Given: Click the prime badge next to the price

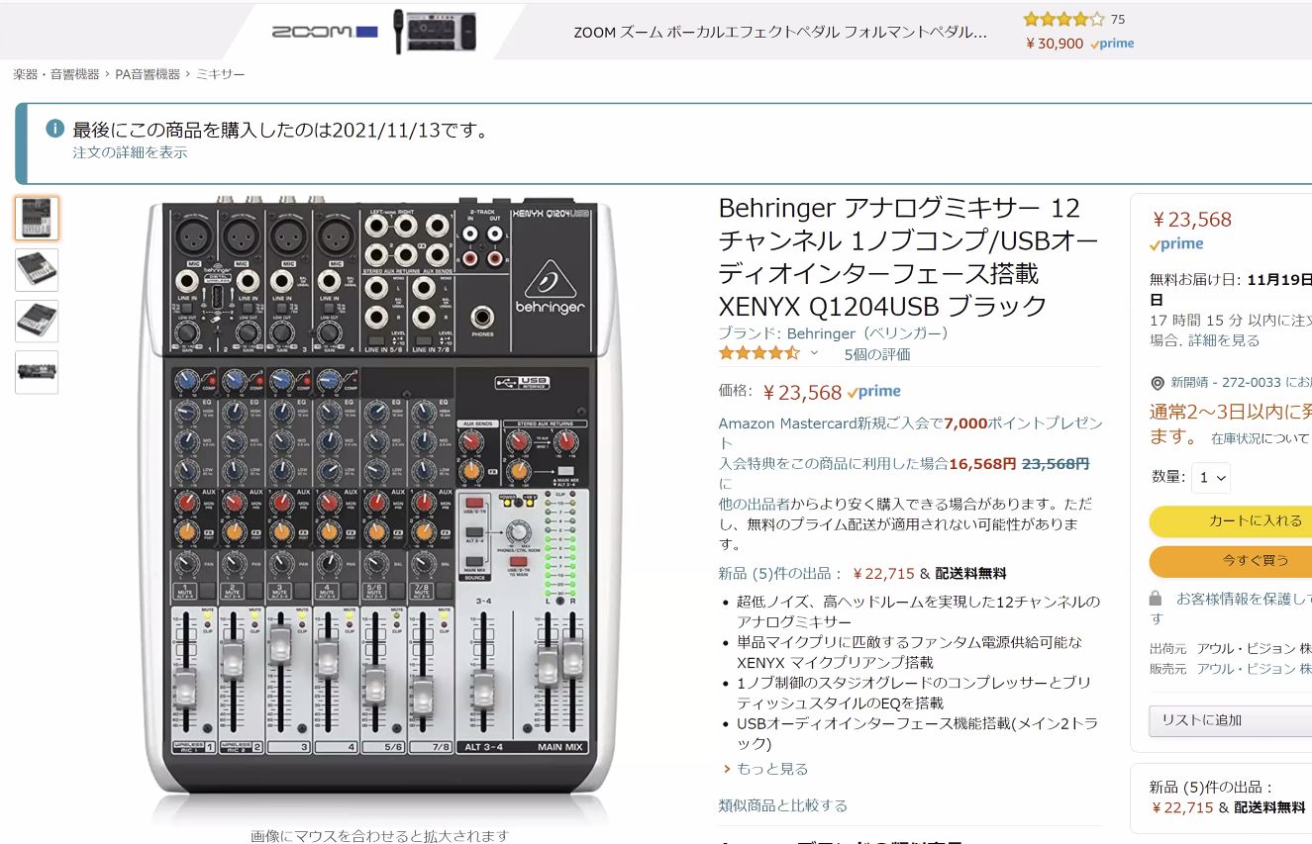Looking at the screenshot, I should click(x=873, y=392).
